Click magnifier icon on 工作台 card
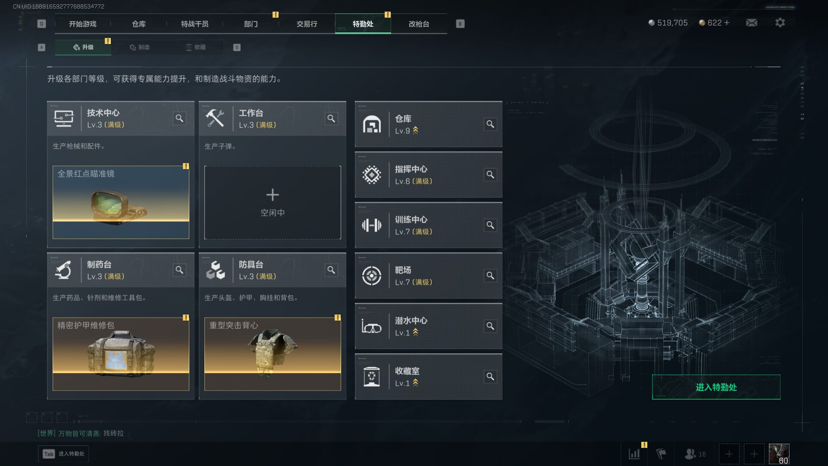Screen dimensions: 828x466 click(331, 118)
